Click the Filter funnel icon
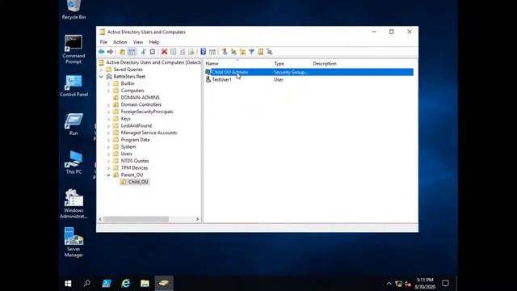This screenshot has height=291, width=517. coord(251,52)
